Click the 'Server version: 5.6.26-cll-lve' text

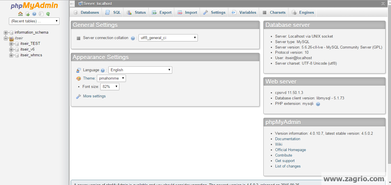(329, 47)
